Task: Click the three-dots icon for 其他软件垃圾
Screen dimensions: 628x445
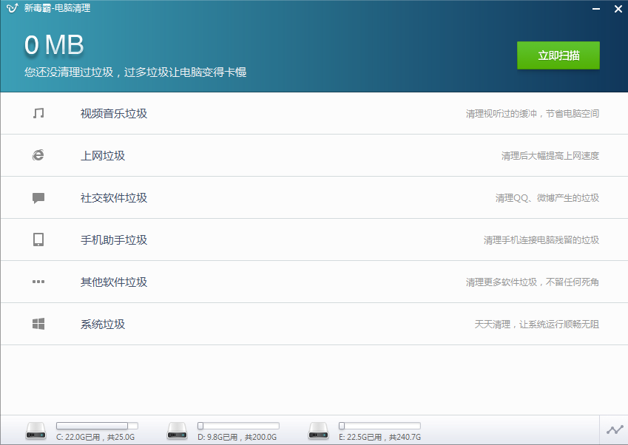Action: tap(38, 282)
